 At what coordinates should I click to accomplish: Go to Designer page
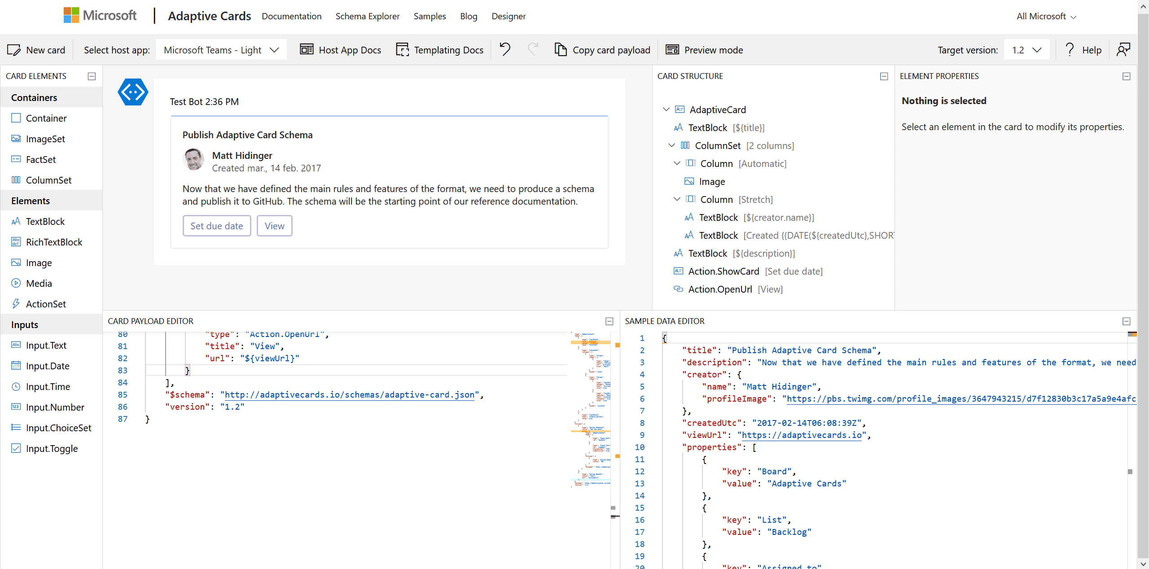click(509, 16)
